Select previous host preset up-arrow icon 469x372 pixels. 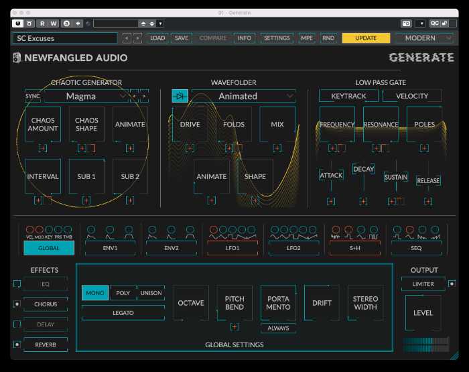coord(143,23)
